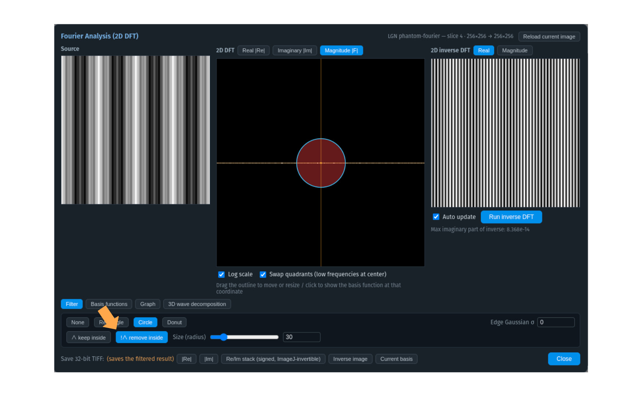Reload the current image
641x399 pixels.
coord(549,37)
